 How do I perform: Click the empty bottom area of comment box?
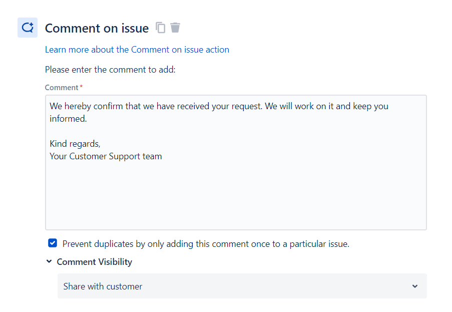(235, 200)
